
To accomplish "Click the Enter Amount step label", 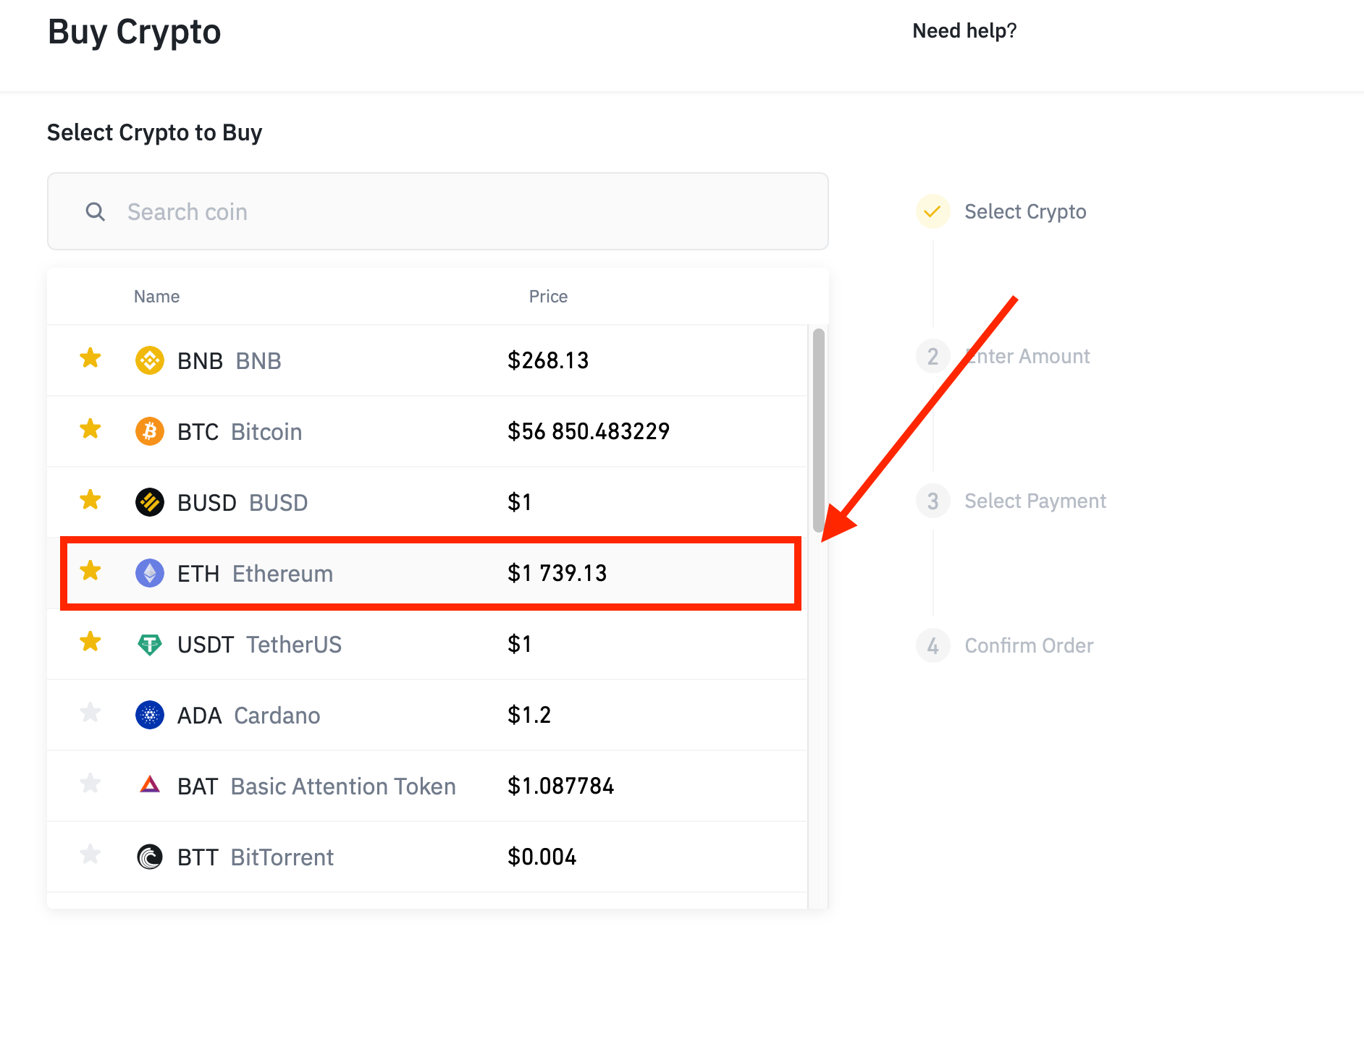I will 1027,356.
